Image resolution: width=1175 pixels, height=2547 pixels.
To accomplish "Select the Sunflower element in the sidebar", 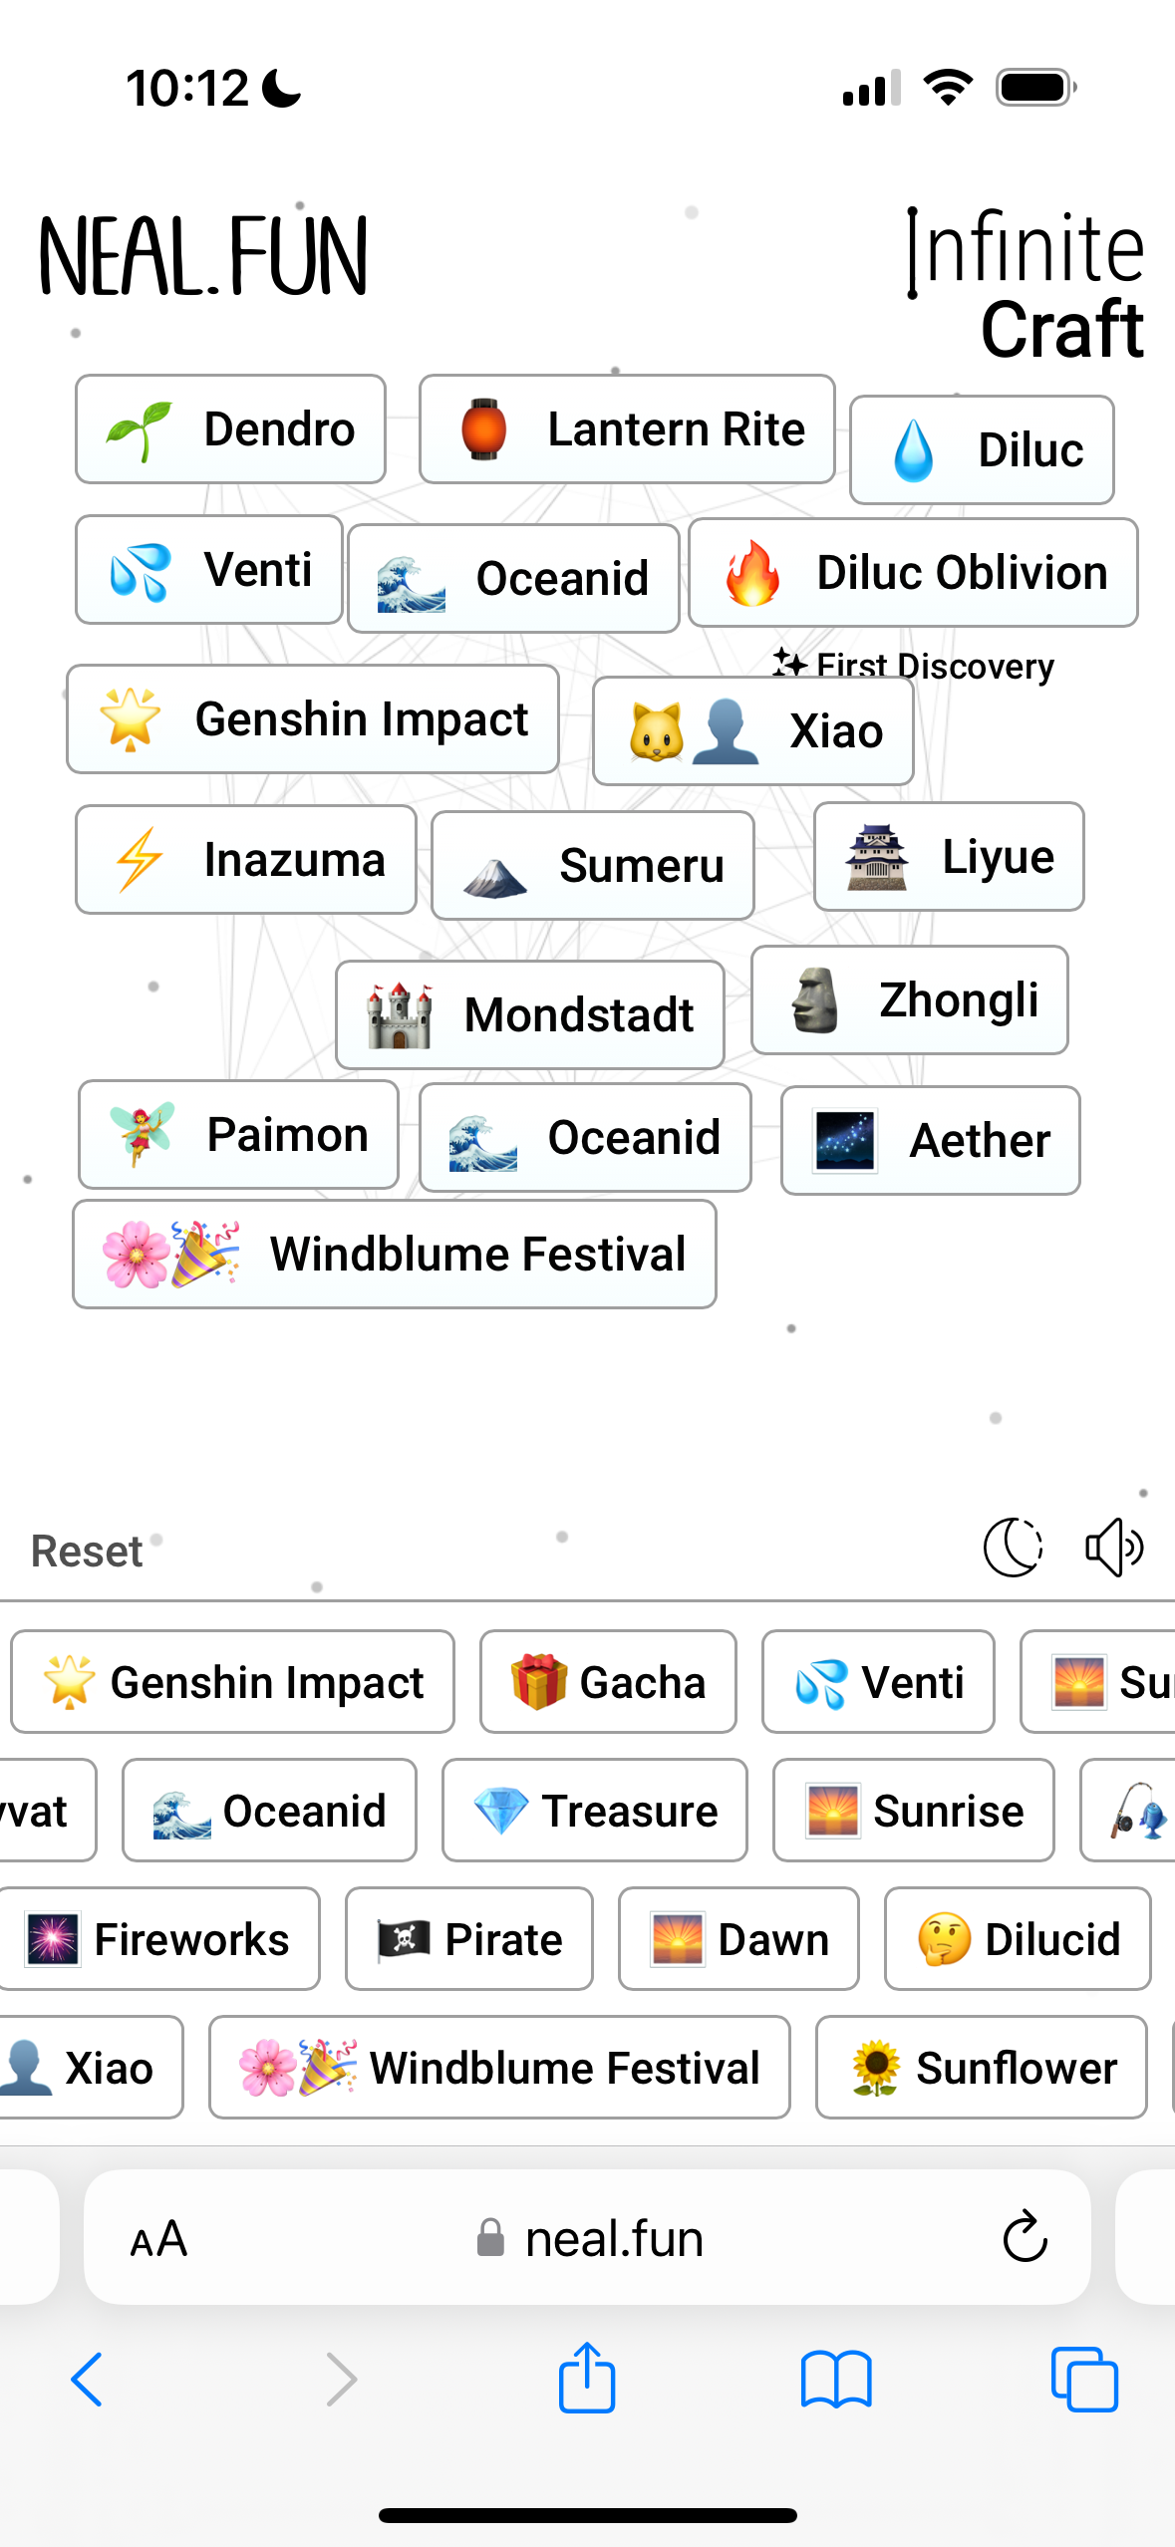I will [981, 2067].
